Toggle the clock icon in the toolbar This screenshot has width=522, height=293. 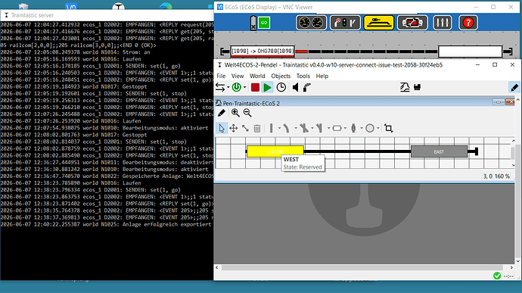point(281,87)
